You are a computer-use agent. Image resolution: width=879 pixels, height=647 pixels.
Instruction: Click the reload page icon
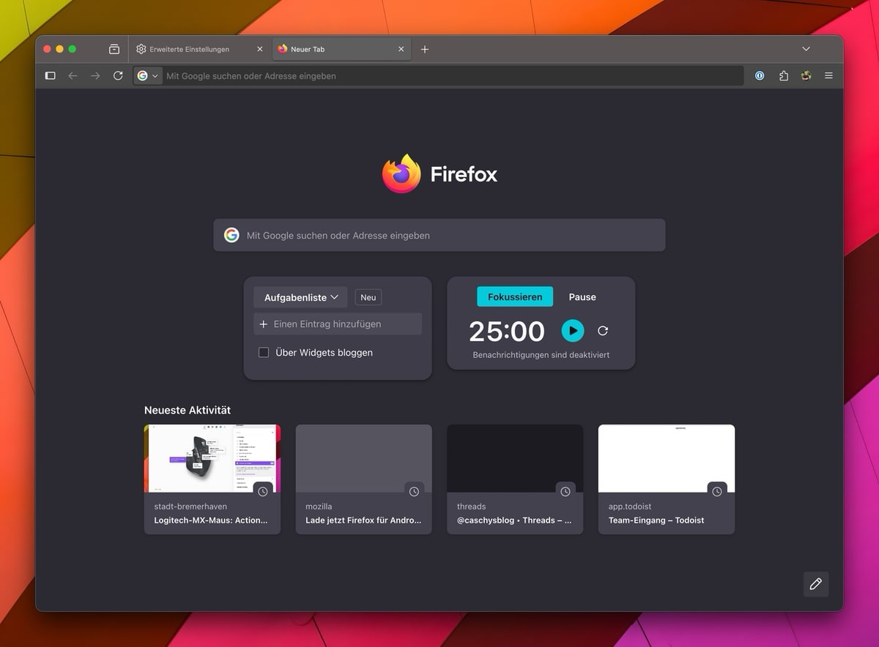(118, 75)
